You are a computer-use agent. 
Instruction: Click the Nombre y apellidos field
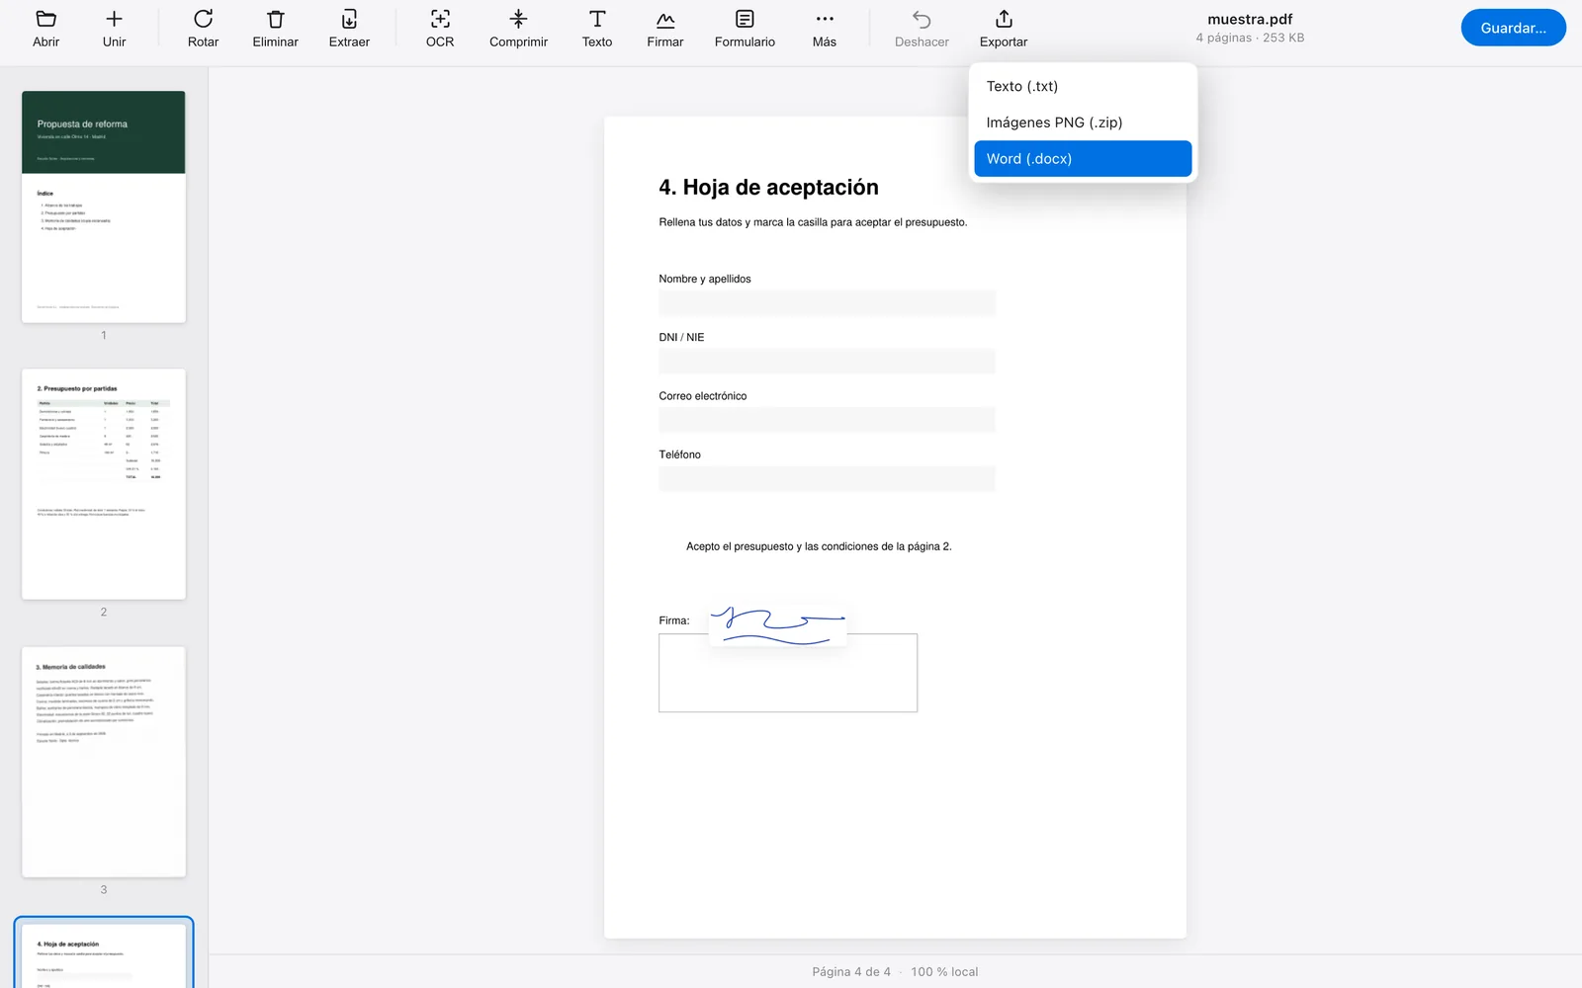click(827, 303)
